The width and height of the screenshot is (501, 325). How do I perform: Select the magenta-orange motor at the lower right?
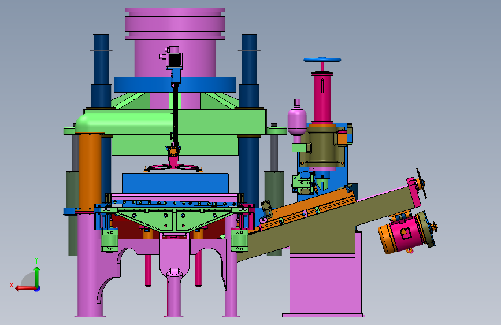[406, 232]
